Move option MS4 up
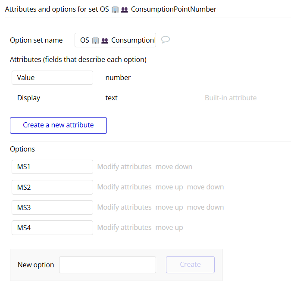291x294 pixels. [x=169, y=228]
